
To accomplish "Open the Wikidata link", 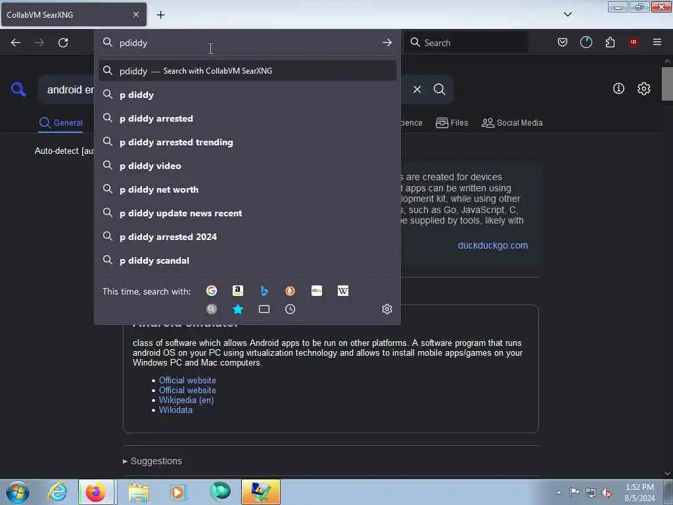I will pos(175,410).
